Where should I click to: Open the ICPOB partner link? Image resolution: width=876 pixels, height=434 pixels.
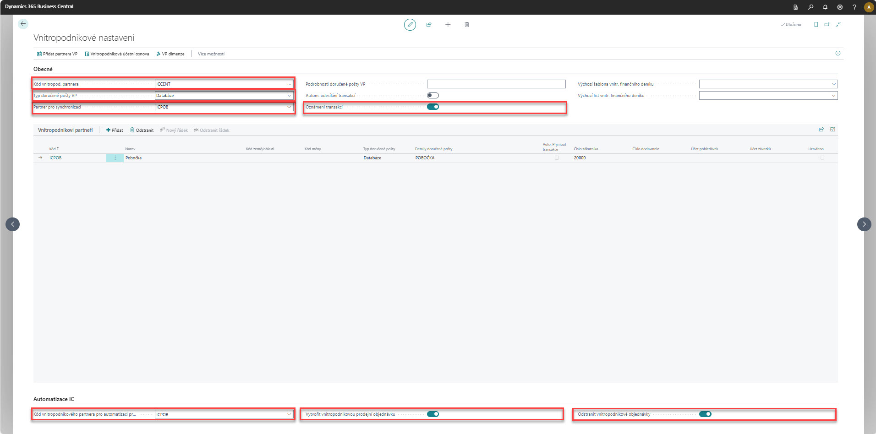click(55, 158)
